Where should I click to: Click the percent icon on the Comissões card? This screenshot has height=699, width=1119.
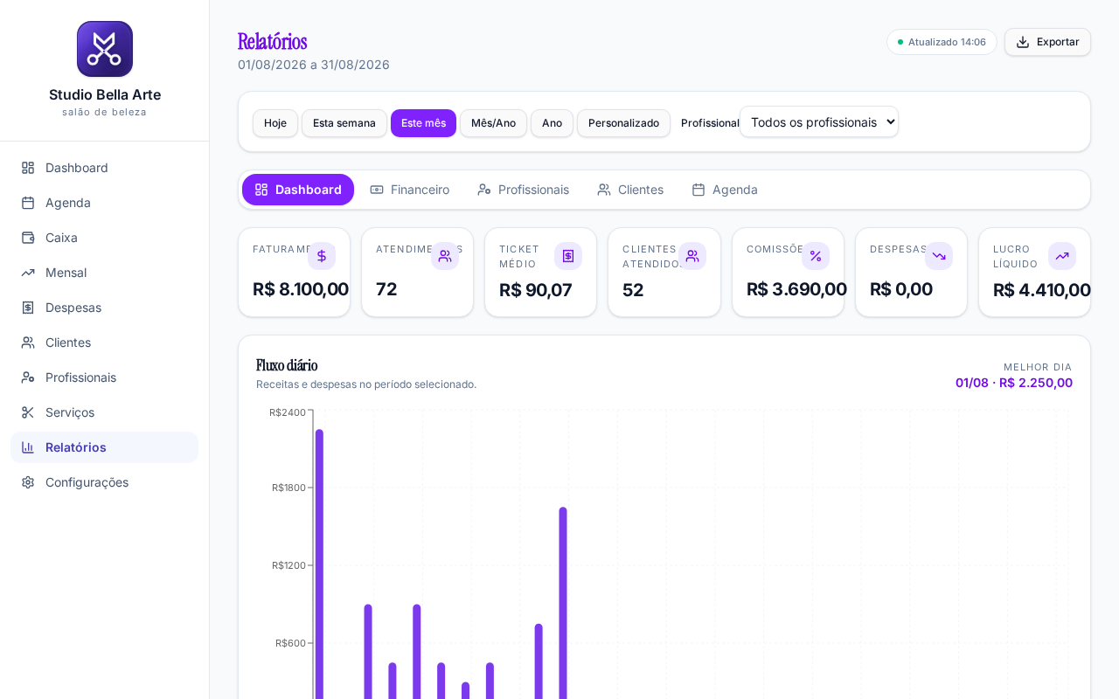816,256
